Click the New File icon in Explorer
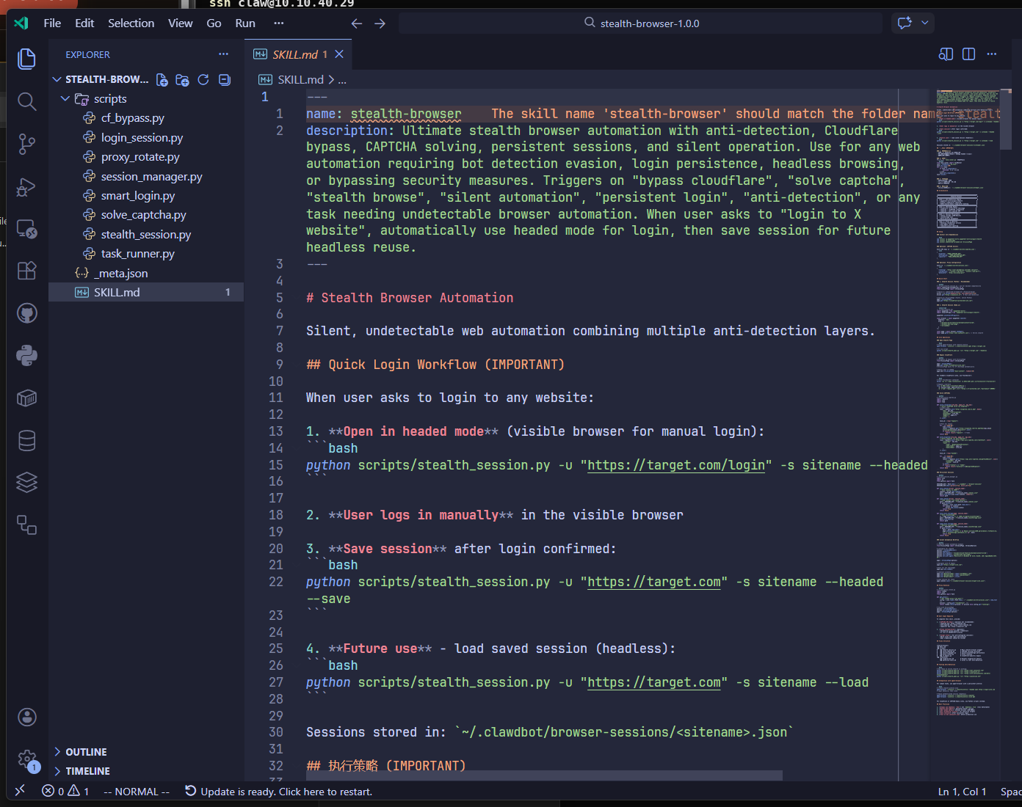Viewport: 1022px width, 807px height. (162, 79)
